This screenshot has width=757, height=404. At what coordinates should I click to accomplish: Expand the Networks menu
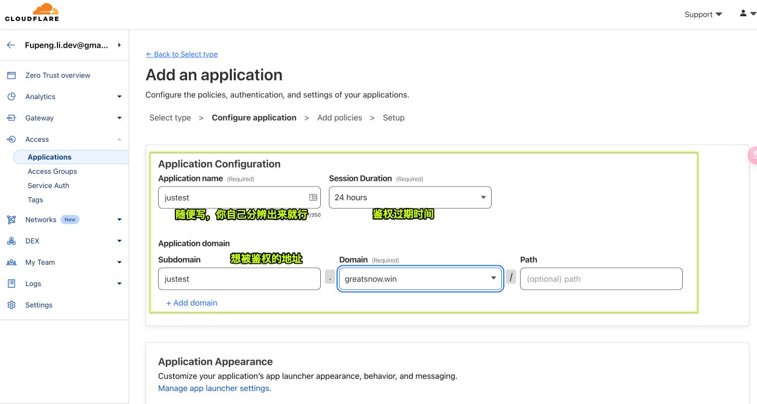point(119,220)
